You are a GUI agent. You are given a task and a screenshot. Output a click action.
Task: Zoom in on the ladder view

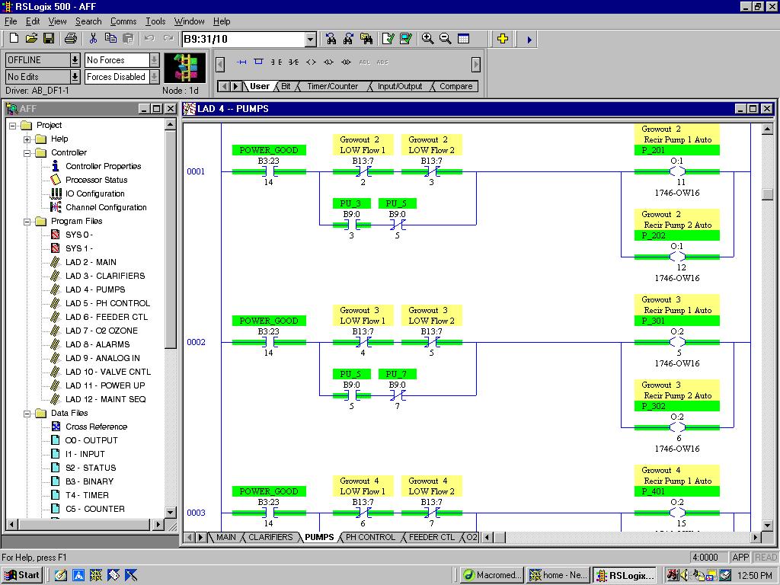tap(427, 38)
